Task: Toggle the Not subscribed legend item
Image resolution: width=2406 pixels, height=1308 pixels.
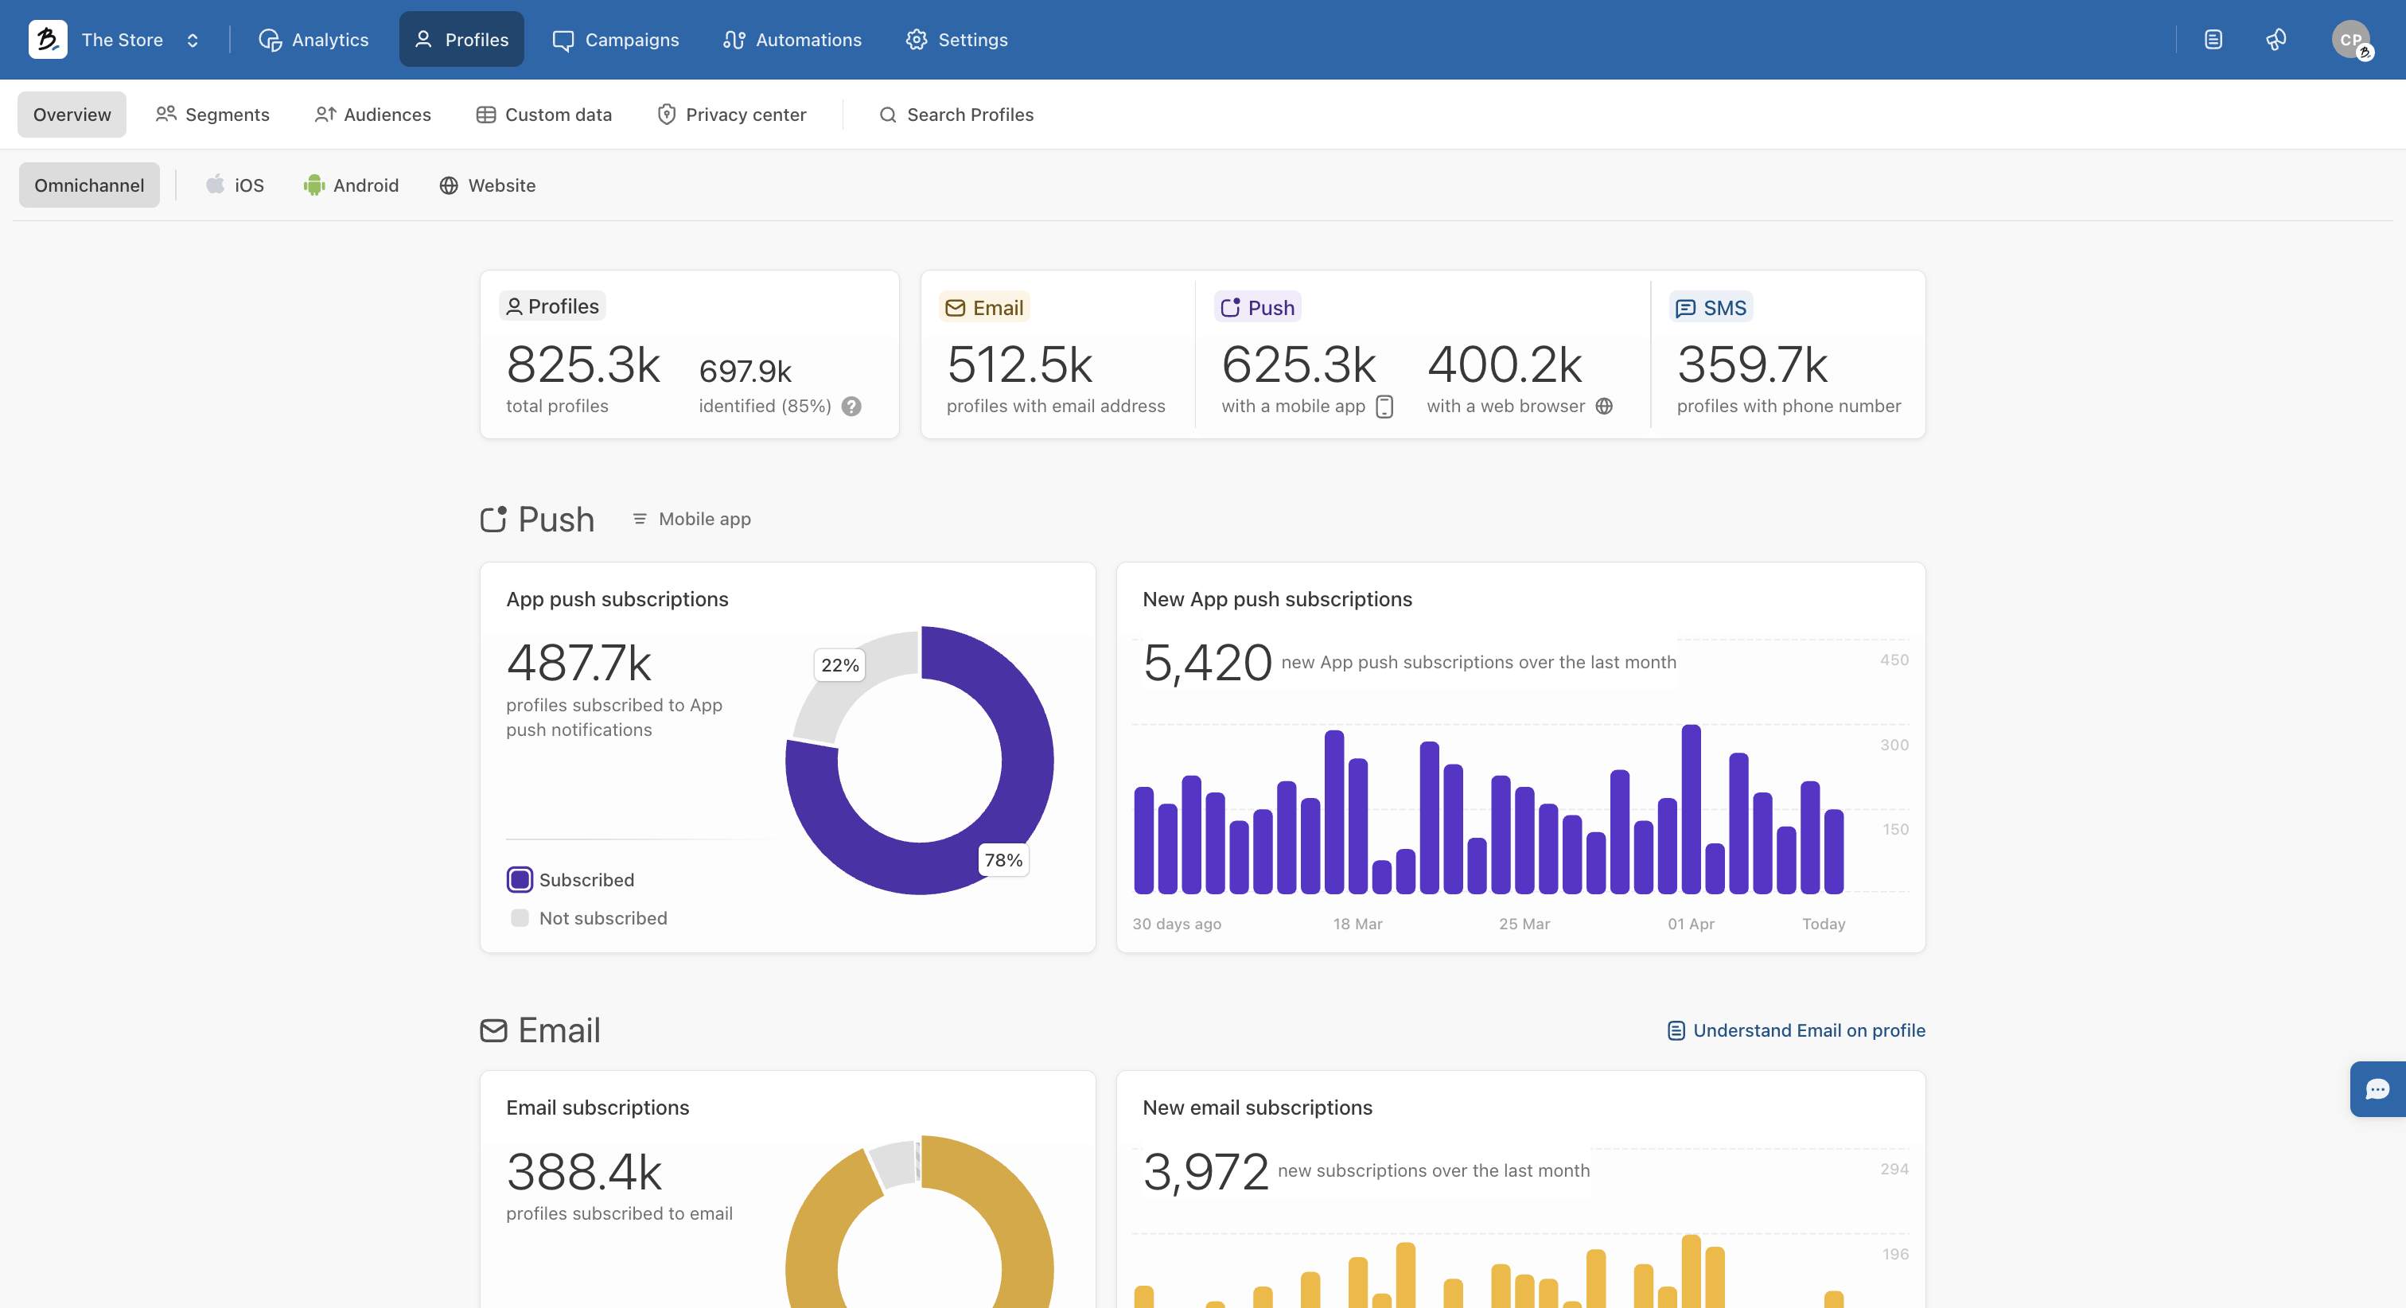Action: (x=520, y=917)
